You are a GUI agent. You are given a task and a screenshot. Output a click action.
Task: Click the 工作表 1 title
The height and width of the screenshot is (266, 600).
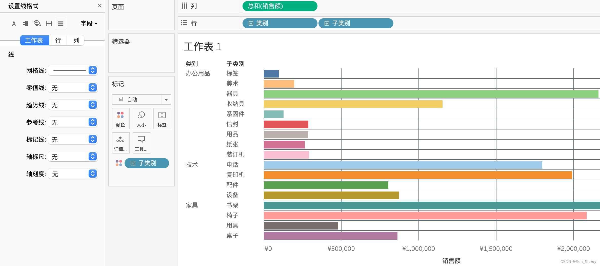[x=203, y=47]
